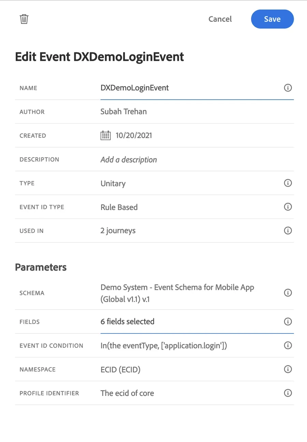Open info for Event ID Condition
This screenshot has height=442, width=307.
click(288, 345)
